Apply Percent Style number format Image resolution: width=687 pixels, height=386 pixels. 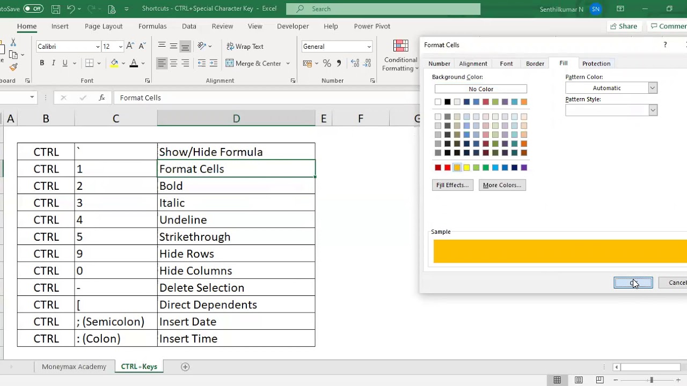click(x=327, y=63)
